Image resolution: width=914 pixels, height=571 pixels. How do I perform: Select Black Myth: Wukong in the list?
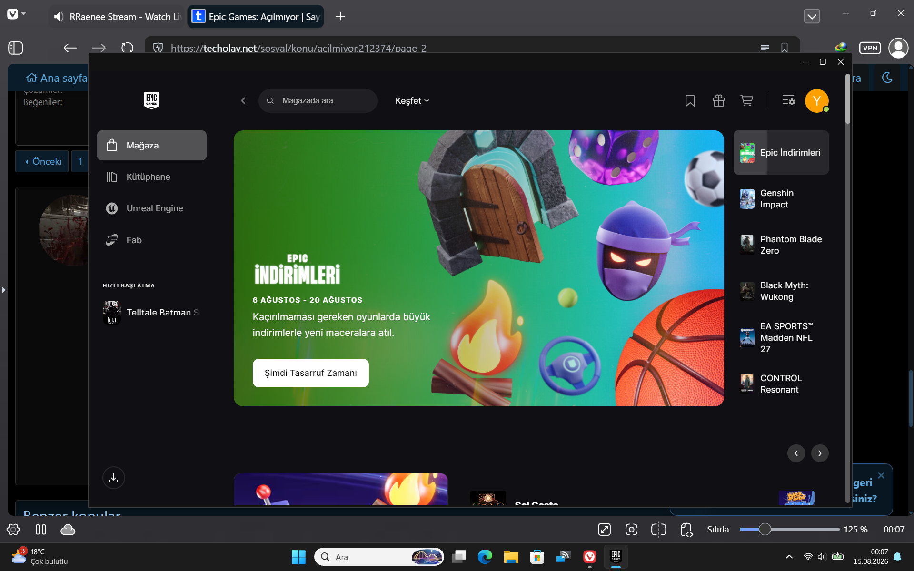click(x=781, y=291)
